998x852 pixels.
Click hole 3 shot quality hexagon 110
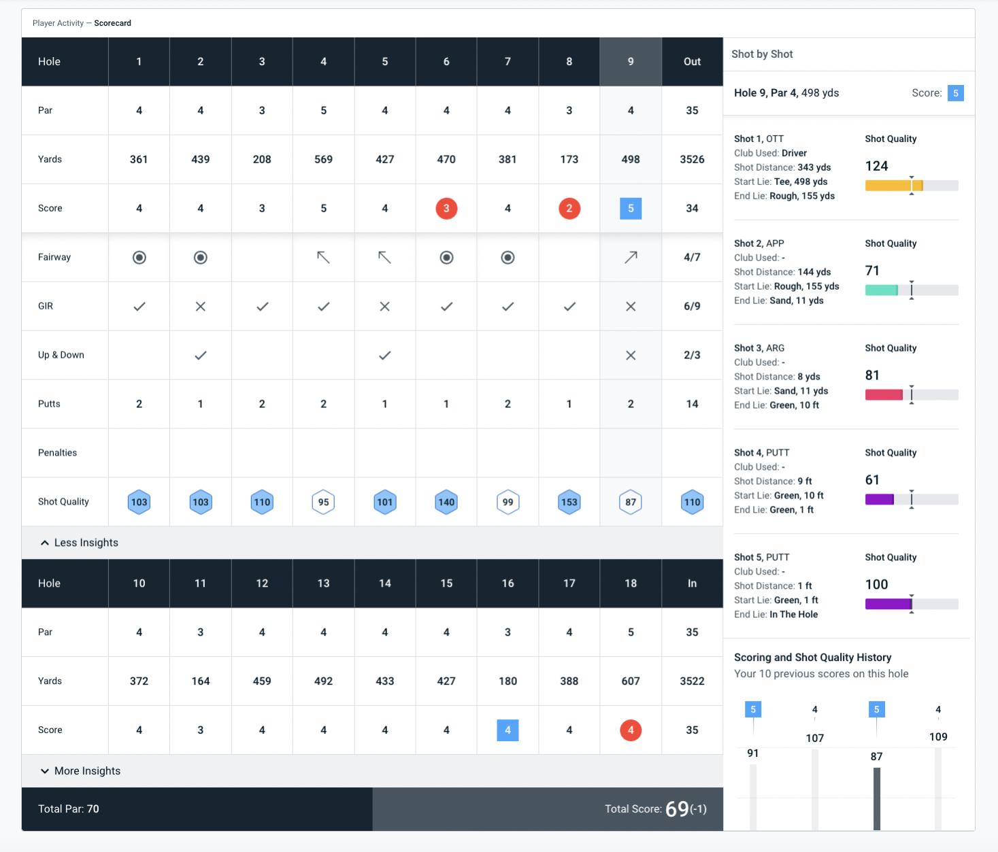tap(262, 502)
